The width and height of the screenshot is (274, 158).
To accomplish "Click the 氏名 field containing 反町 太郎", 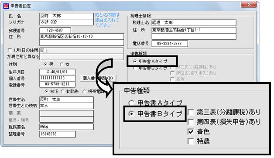I will tap(67, 16).
